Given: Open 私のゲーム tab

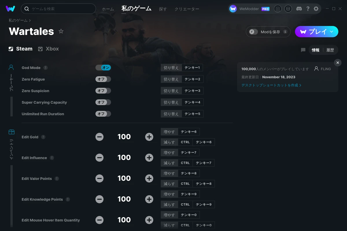Looking at the screenshot, I should tap(136, 9).
